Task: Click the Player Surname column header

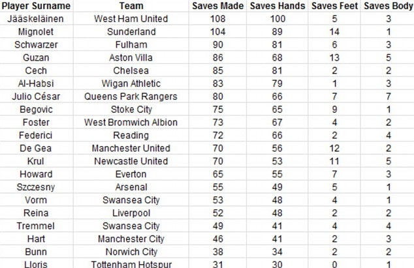Action: pos(36,6)
